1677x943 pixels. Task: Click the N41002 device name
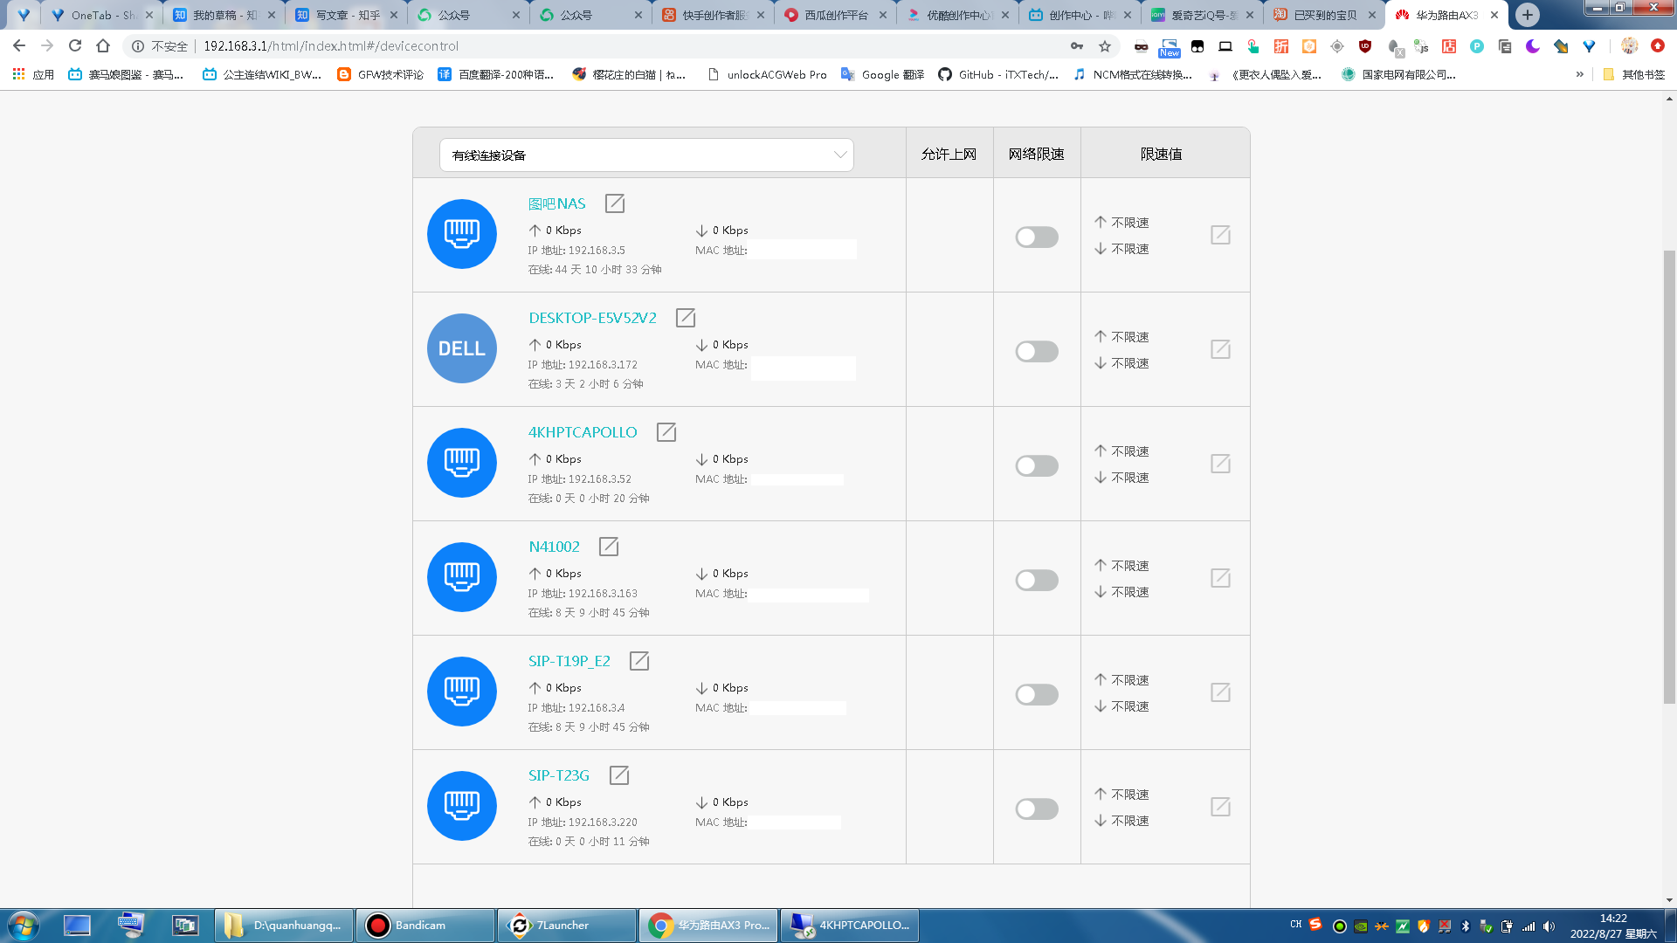point(554,547)
